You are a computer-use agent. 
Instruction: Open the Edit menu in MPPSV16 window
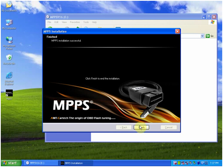[56, 22]
